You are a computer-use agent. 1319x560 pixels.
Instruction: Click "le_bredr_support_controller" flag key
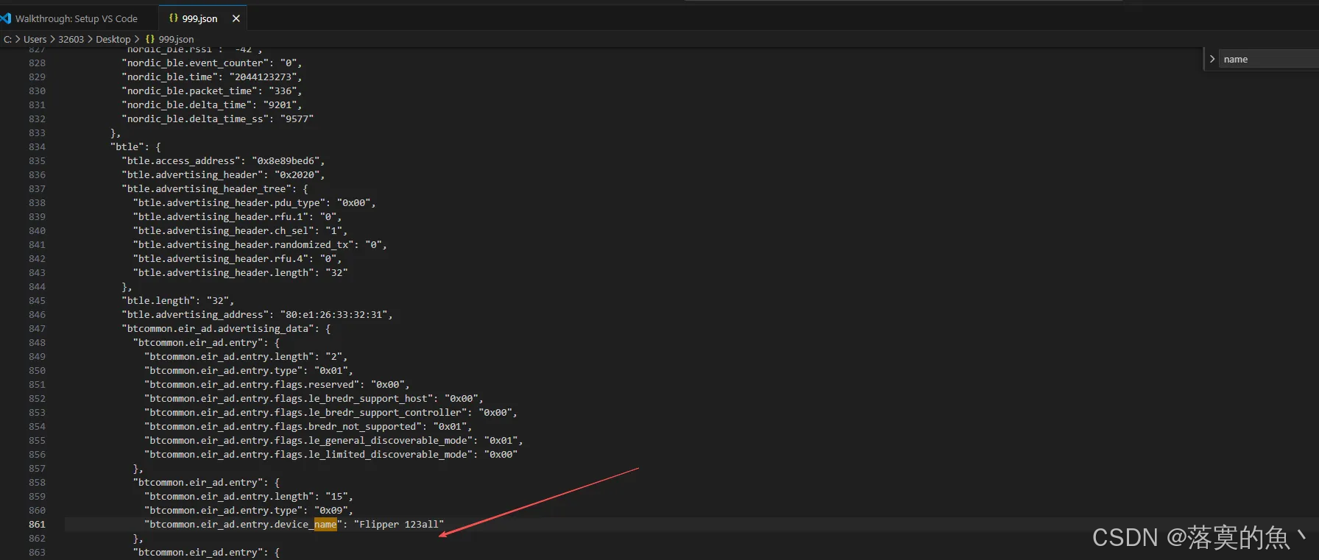tap(306, 412)
